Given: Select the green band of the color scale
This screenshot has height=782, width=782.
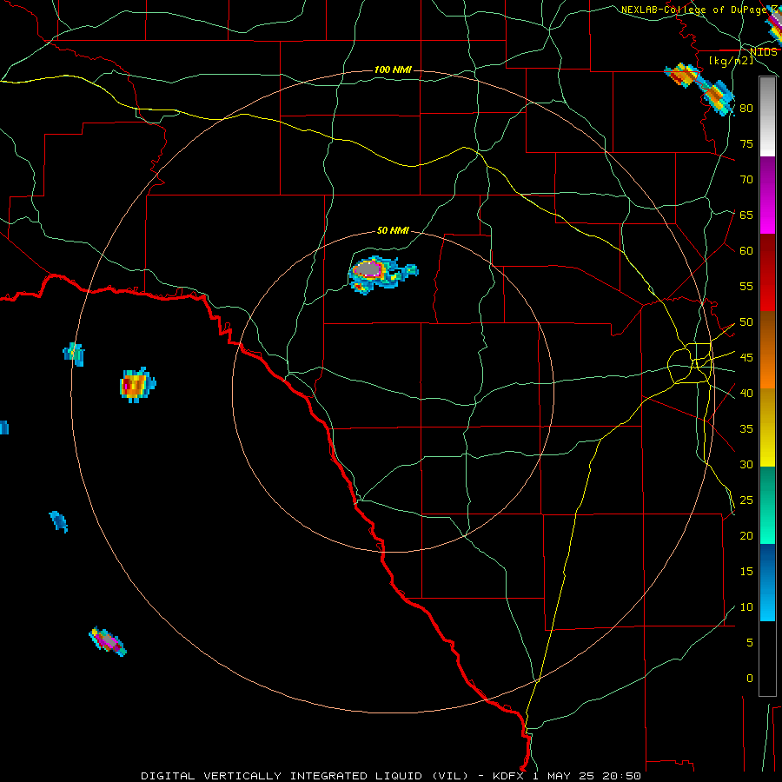Looking at the screenshot, I should [x=767, y=505].
